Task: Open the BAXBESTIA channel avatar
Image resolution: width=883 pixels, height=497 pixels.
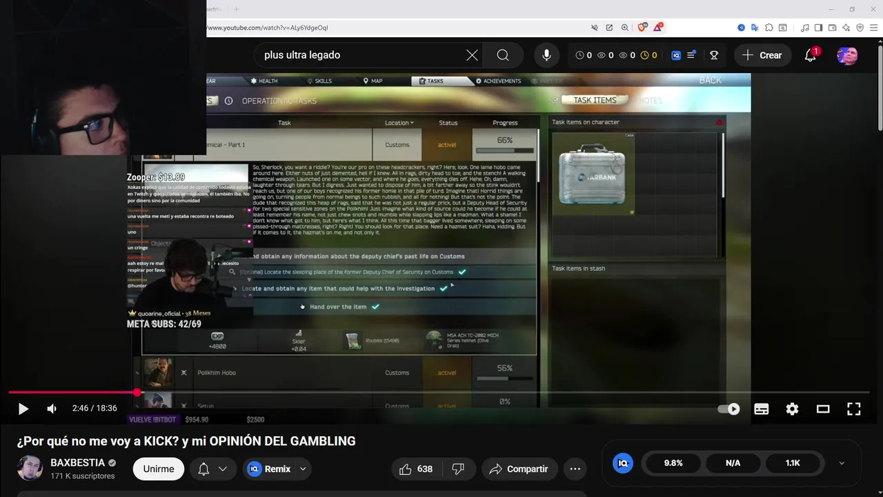Action: click(30, 469)
